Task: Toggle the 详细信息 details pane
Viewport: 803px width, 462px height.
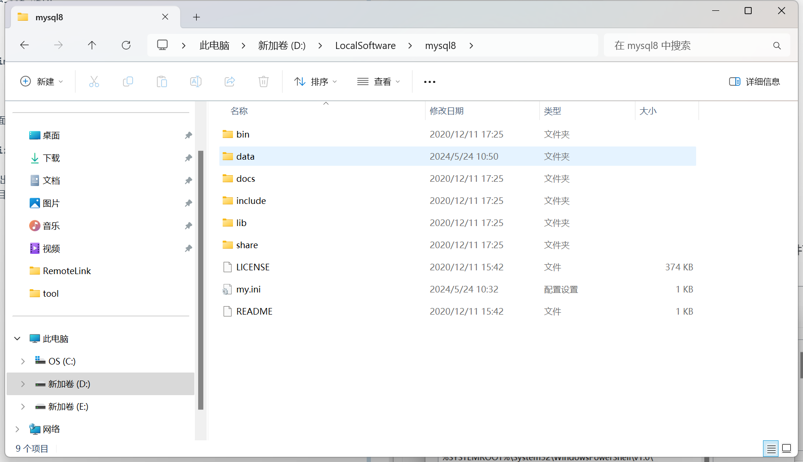Action: click(754, 82)
